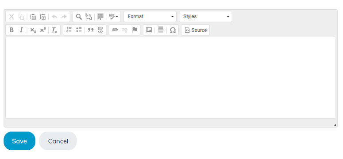Click the Select All icon
This screenshot has width=343, height=159.
point(100,17)
